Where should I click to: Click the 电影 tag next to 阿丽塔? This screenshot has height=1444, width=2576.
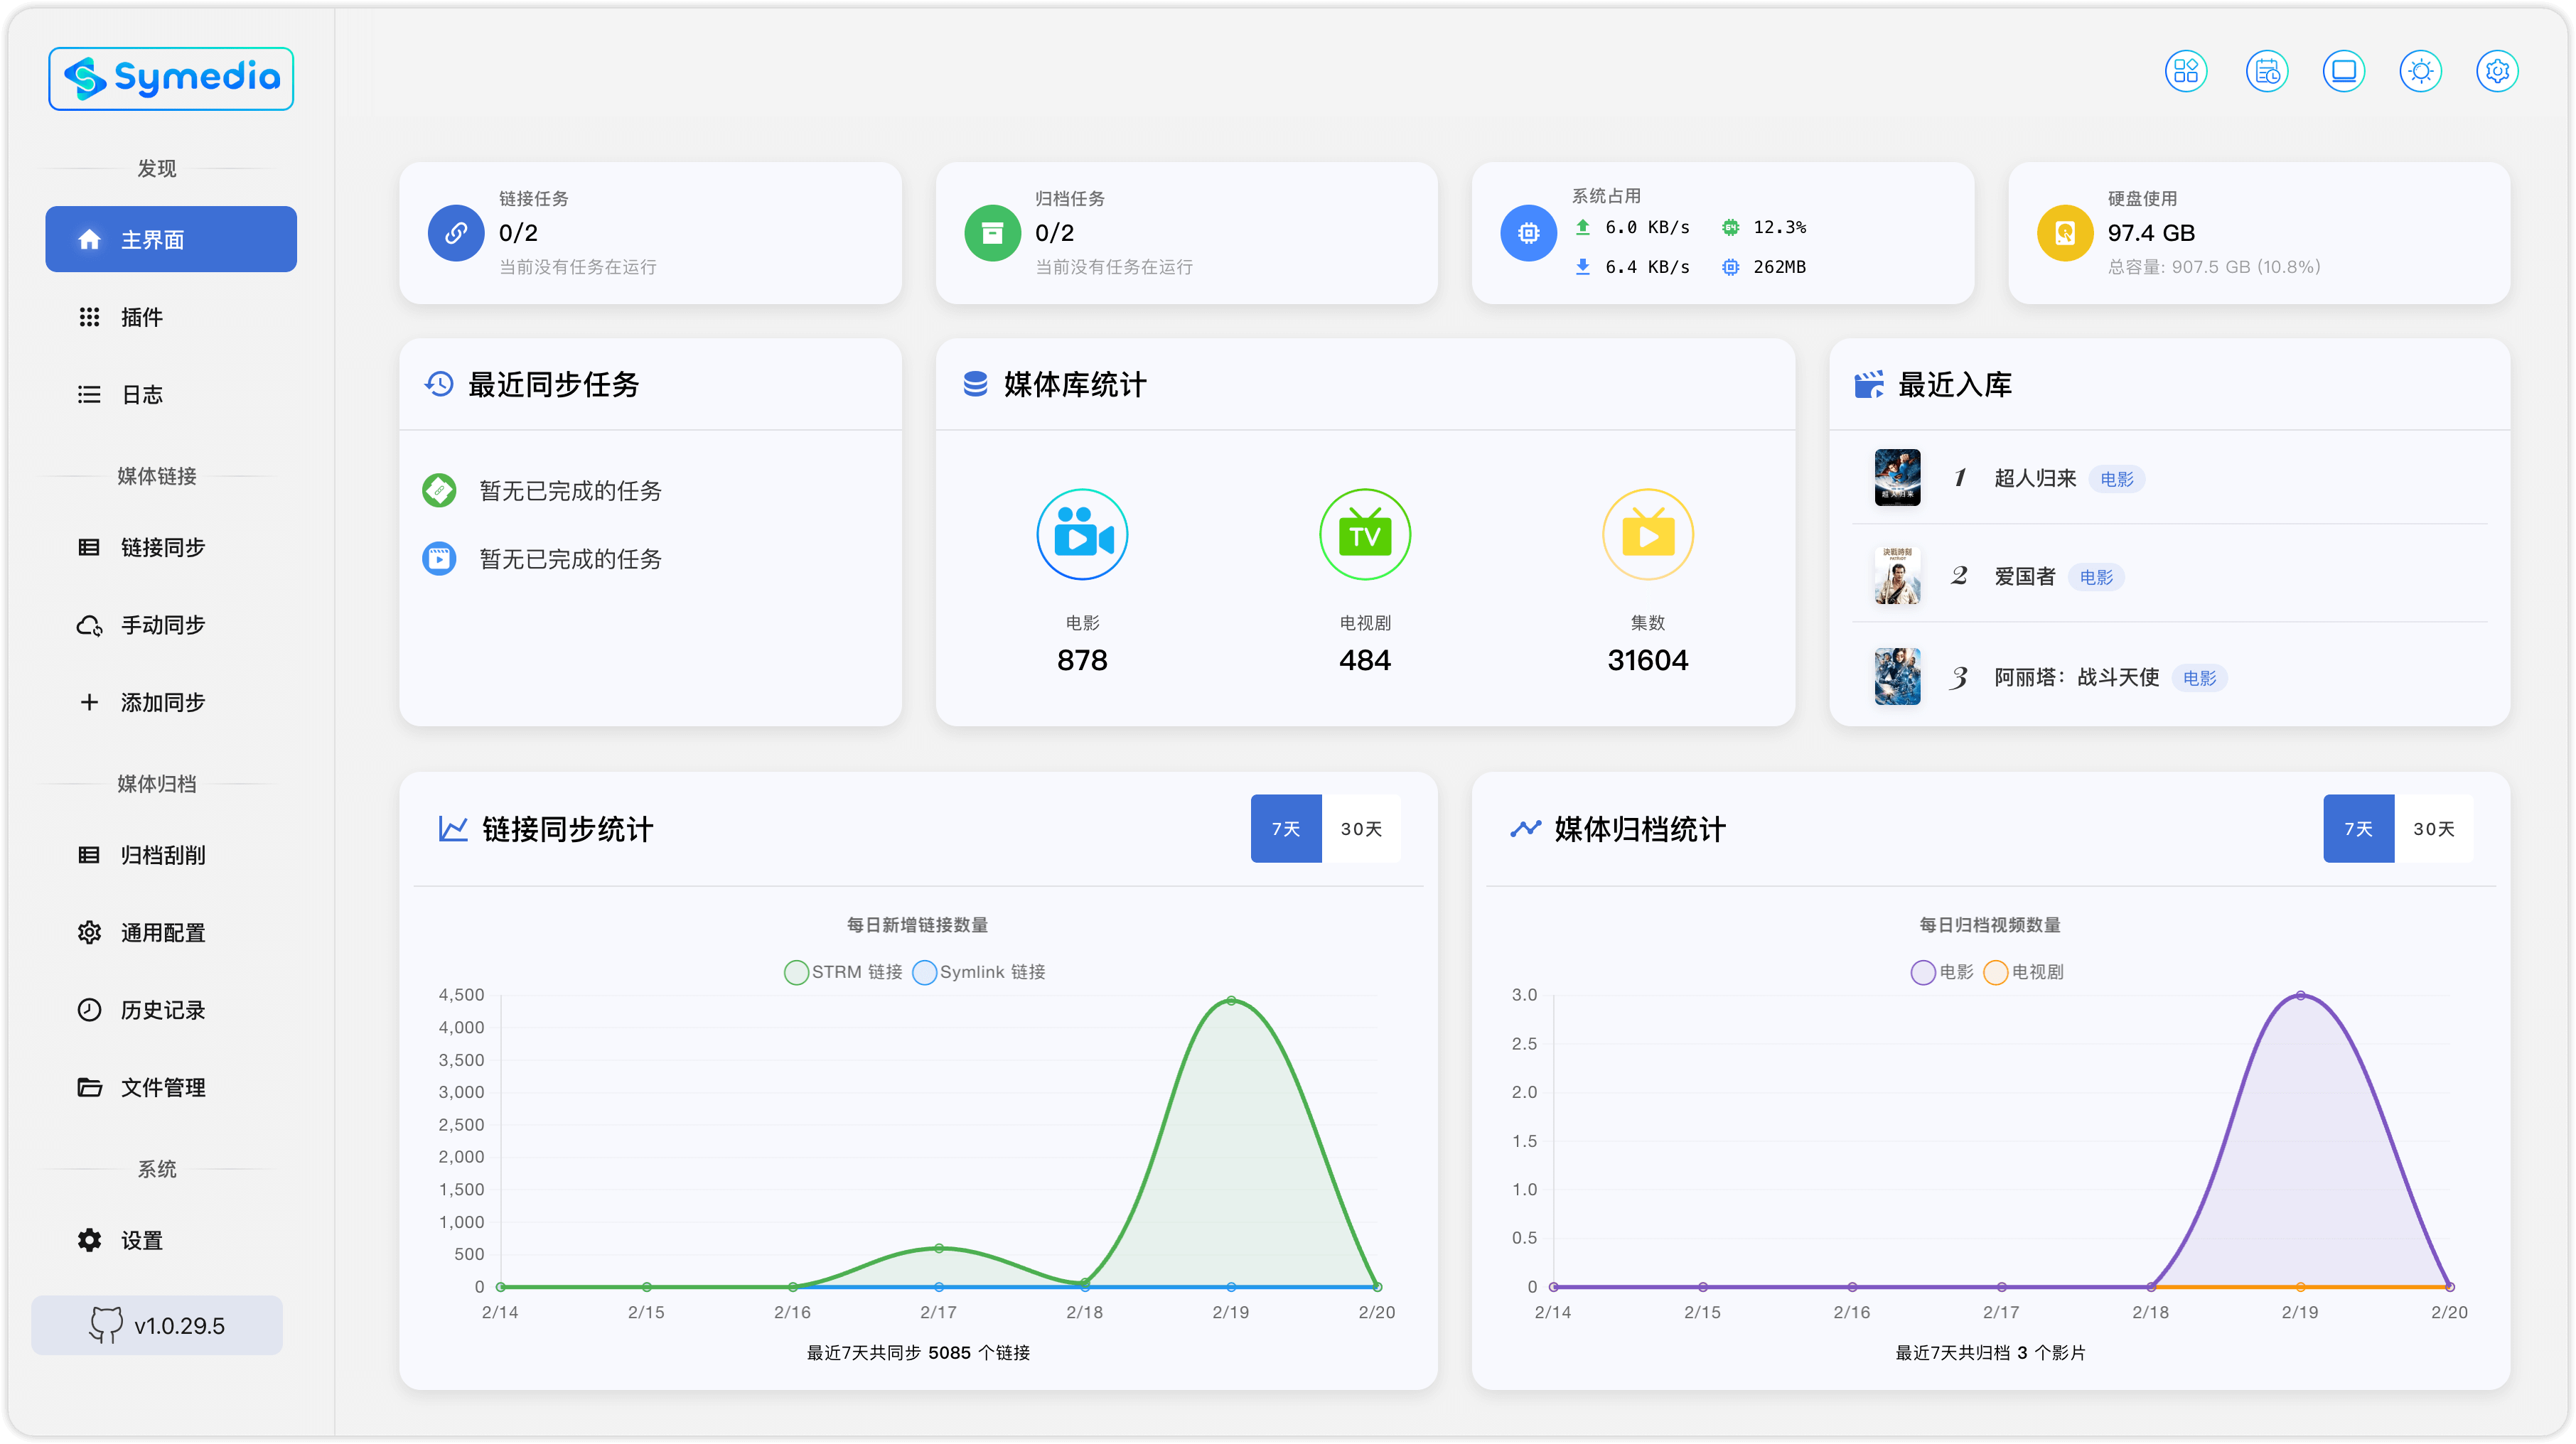[2199, 678]
